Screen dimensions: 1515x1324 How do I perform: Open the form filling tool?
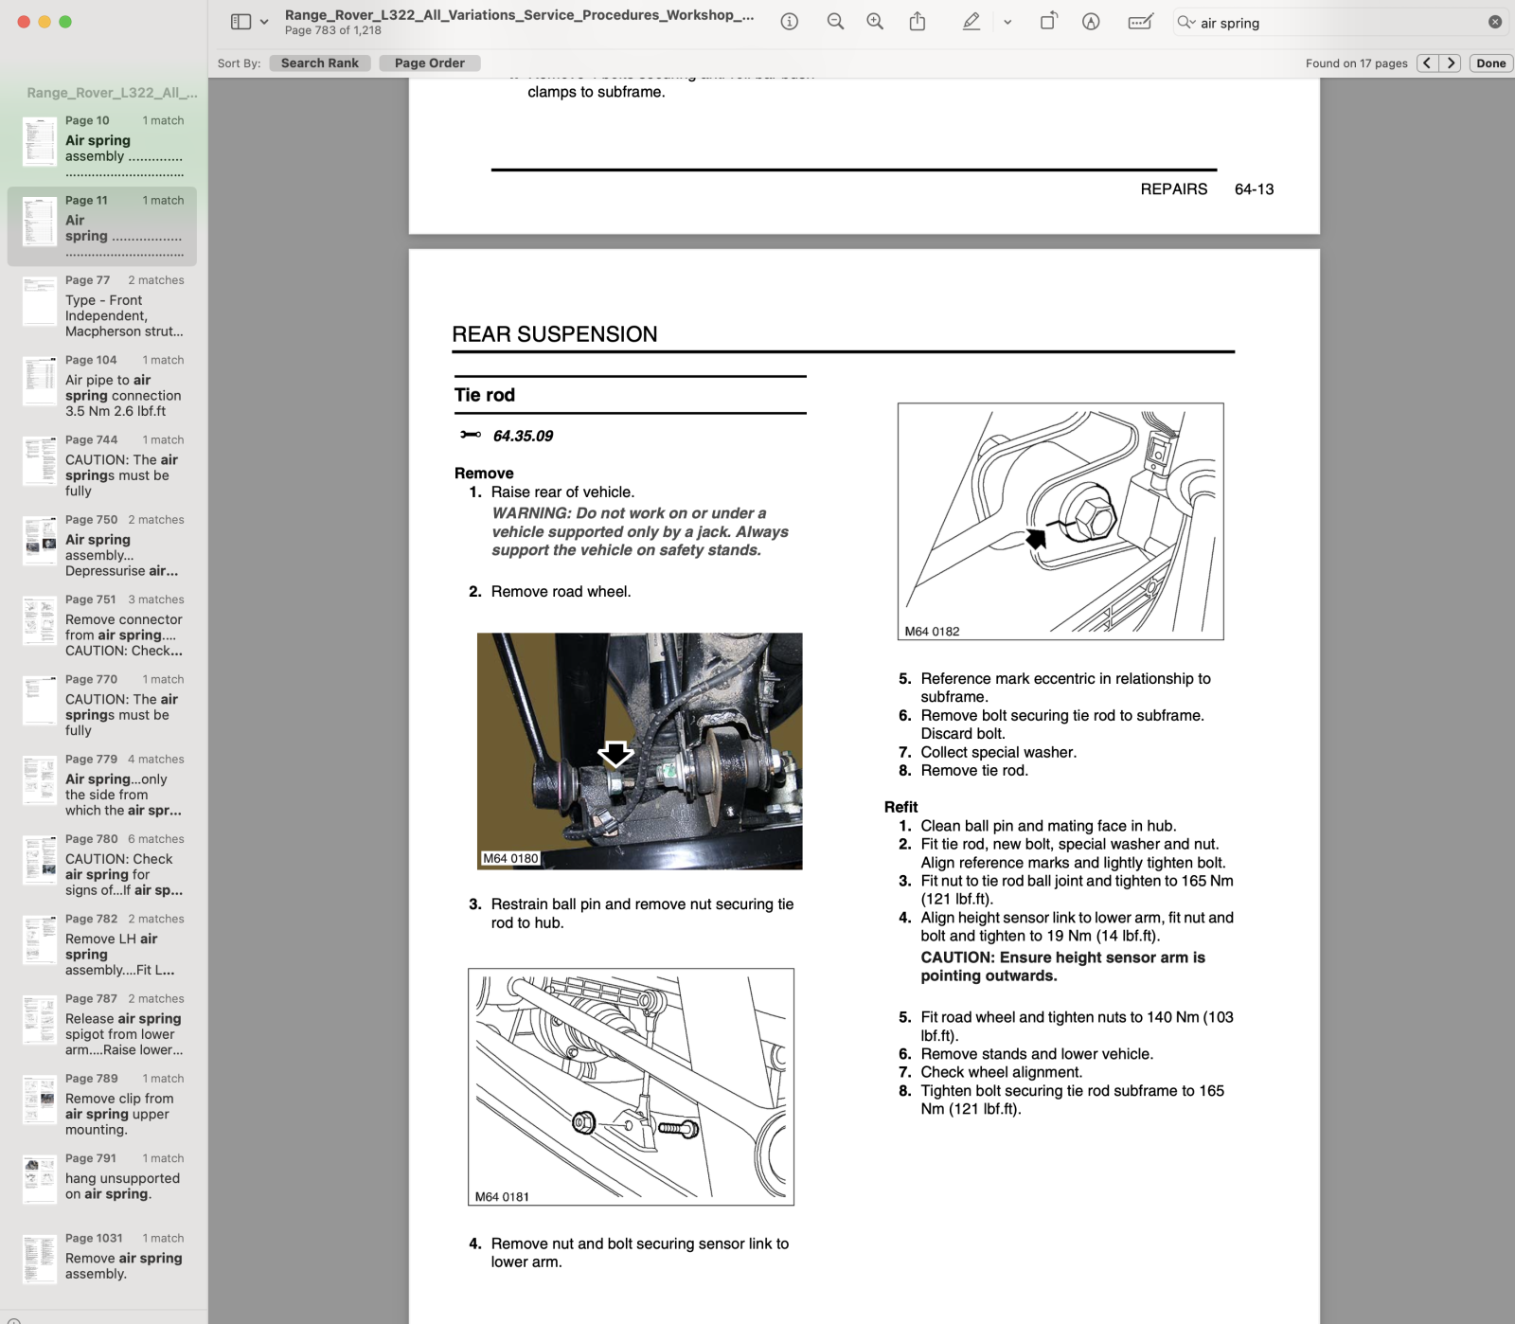point(1140,22)
